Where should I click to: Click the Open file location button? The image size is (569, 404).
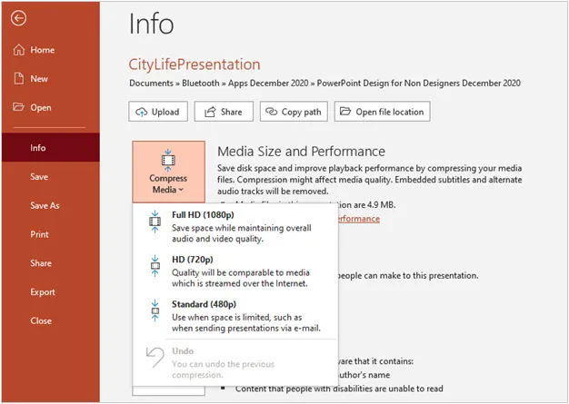(x=382, y=112)
